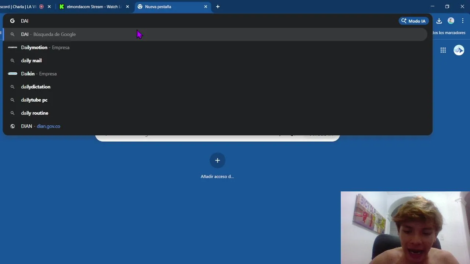Screen dimensions: 470x264
Task: Close the Nueva pestaña tab
Action: [x=206, y=7]
